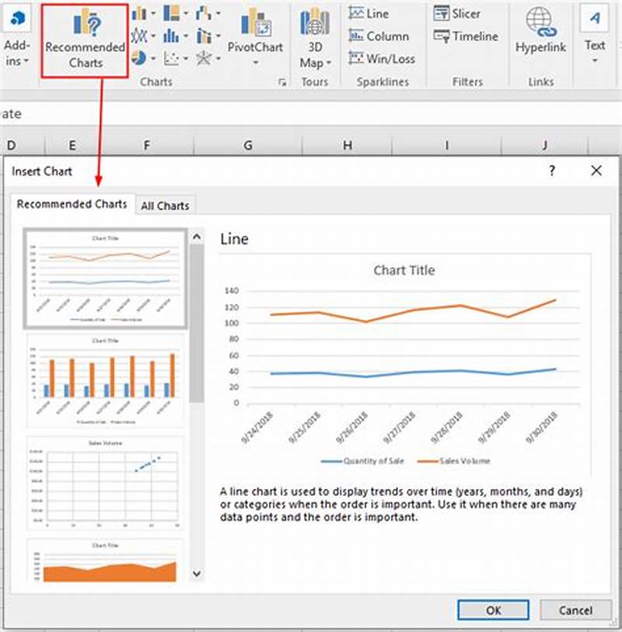Stay on the Recommended Charts tab
Image resolution: width=622 pixels, height=632 pixels.
(74, 204)
